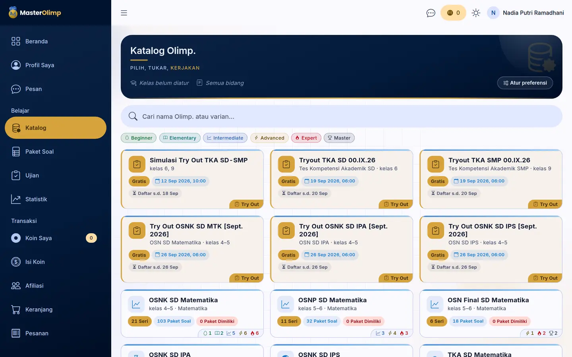Open Simulasi Try Out TKA SD-SMP card title
This screenshot has width=572, height=357.
point(199,160)
